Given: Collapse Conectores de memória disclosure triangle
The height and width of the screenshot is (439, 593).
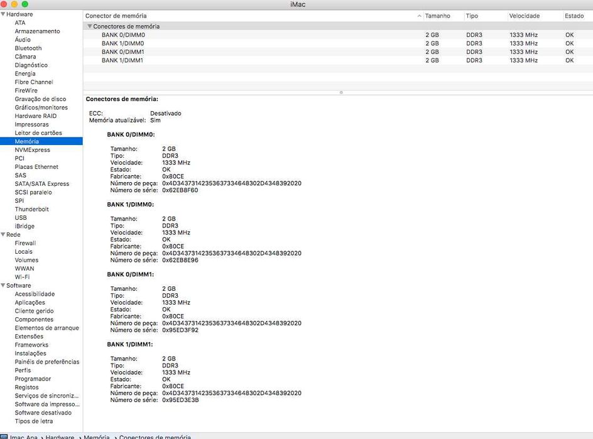Looking at the screenshot, I should [90, 26].
